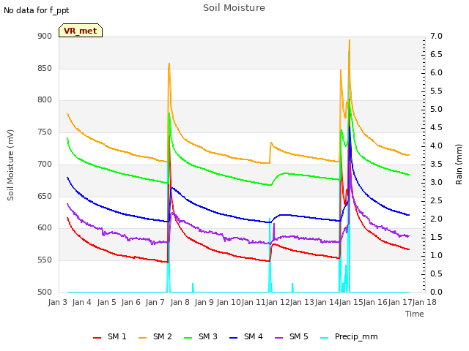The width and height of the screenshot is (469, 351).
Task: Click the 3.0 rain axis tick label
Action: coord(437,182)
